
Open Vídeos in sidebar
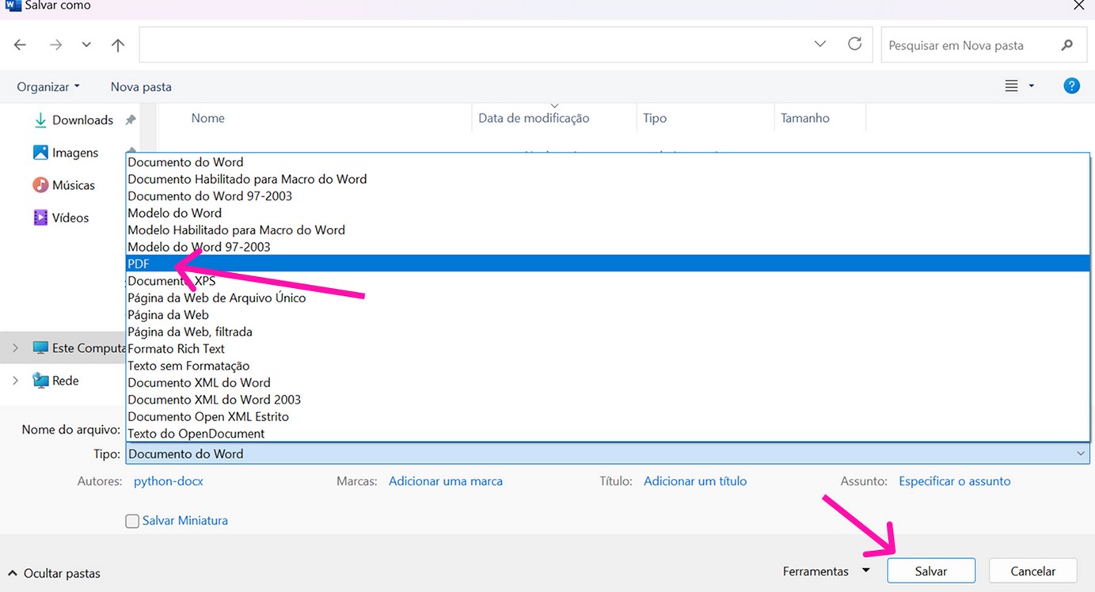(x=61, y=218)
